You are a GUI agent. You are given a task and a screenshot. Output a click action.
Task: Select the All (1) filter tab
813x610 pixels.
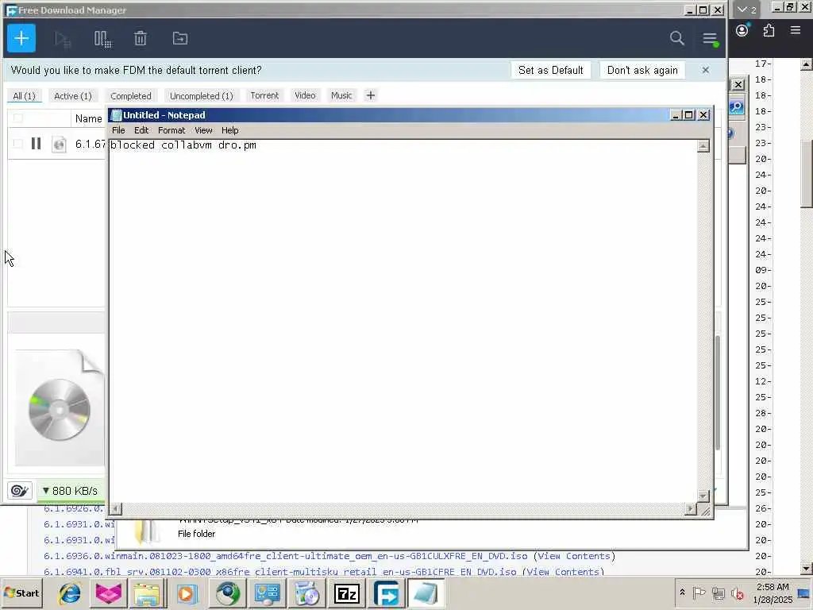coord(25,96)
